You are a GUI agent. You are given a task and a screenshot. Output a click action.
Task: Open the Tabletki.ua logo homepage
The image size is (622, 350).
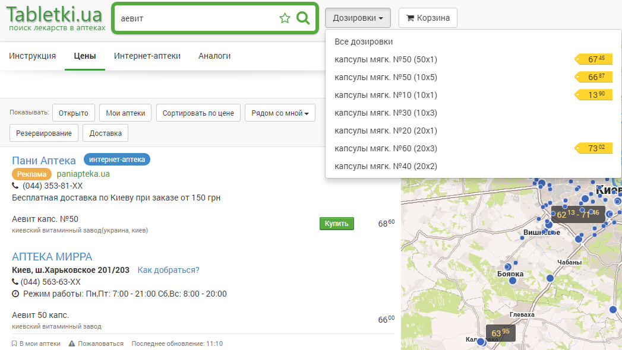(55, 18)
